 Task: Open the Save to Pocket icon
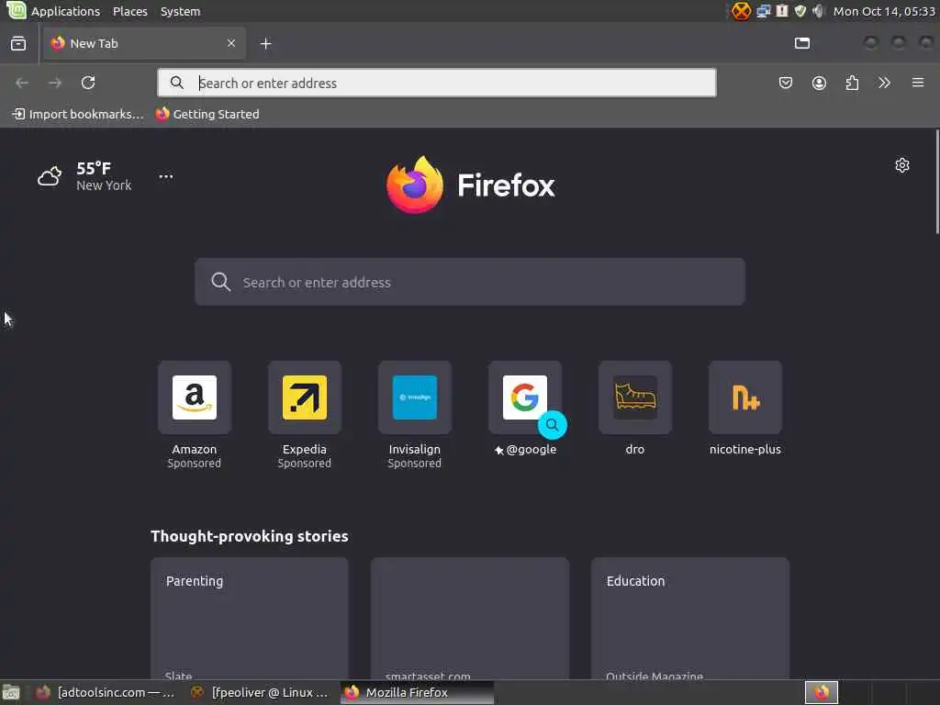point(786,83)
